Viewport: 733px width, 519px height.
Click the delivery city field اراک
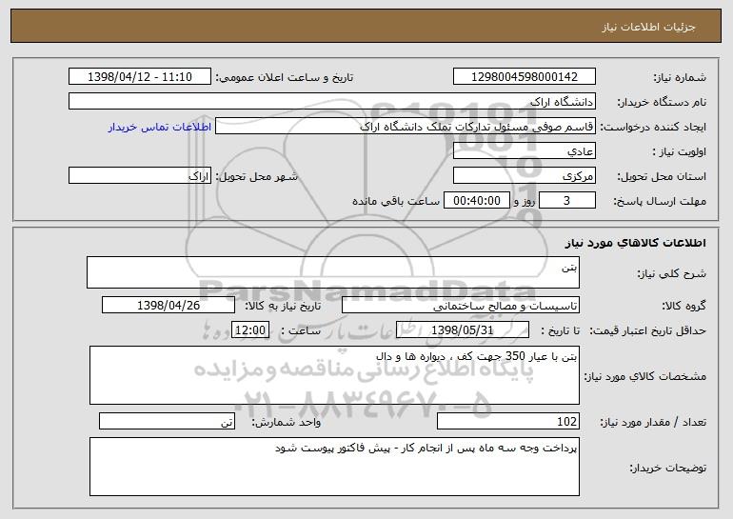140,176
